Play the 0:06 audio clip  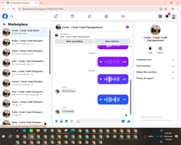click(101, 62)
